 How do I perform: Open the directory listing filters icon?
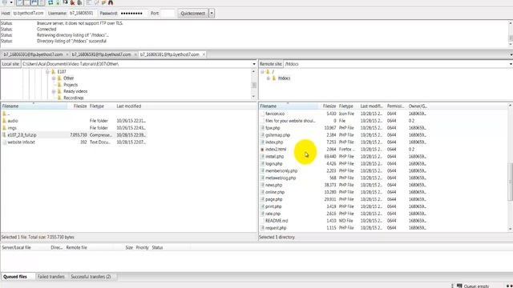click(x=89, y=2)
